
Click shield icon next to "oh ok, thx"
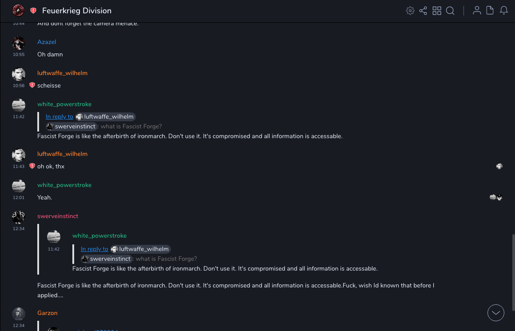click(32, 166)
